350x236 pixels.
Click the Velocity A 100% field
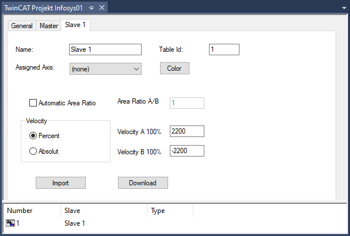pyautogui.click(x=187, y=131)
